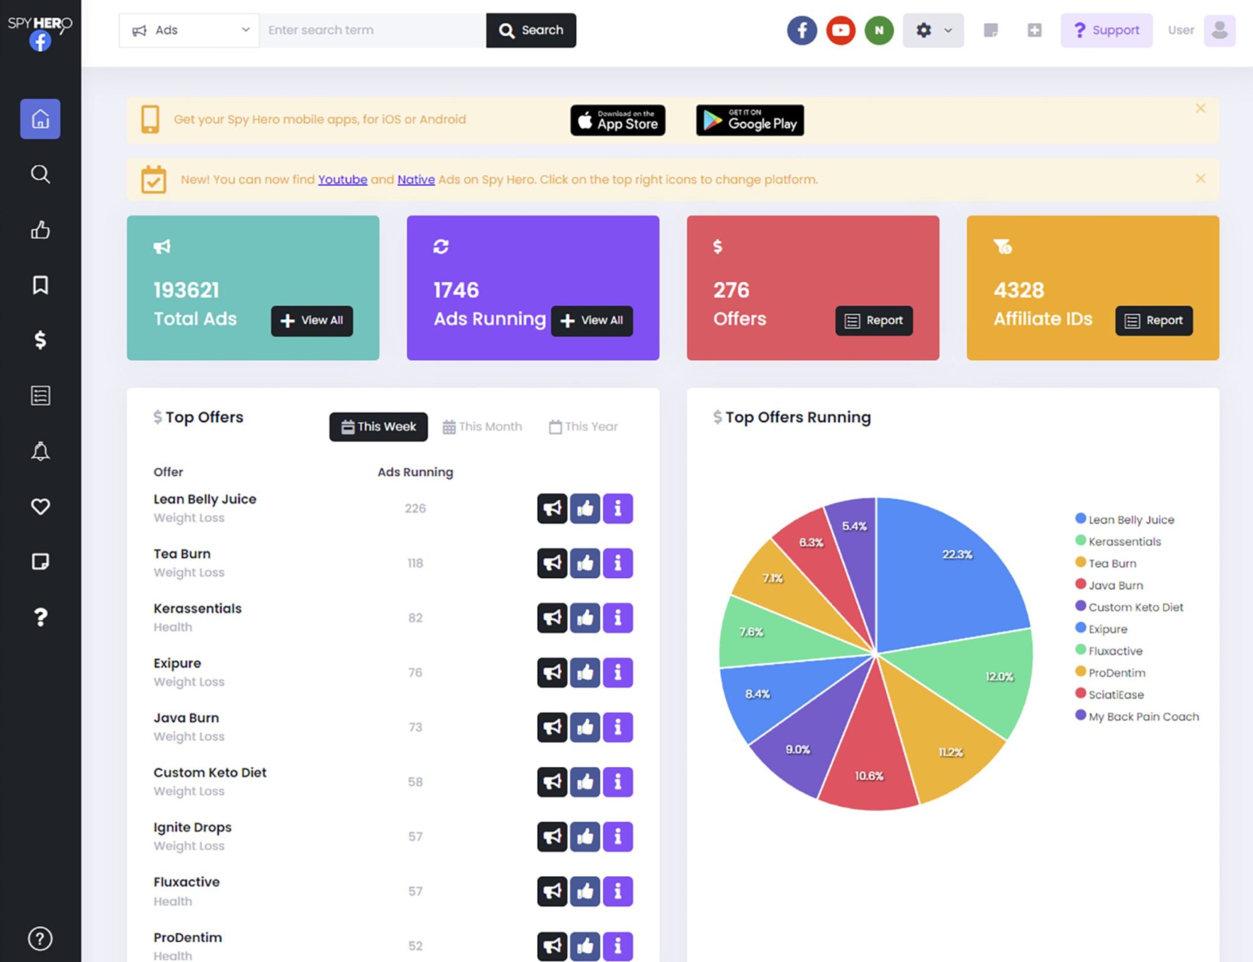
Task: Switch to Native ads platform icon
Action: point(879,30)
